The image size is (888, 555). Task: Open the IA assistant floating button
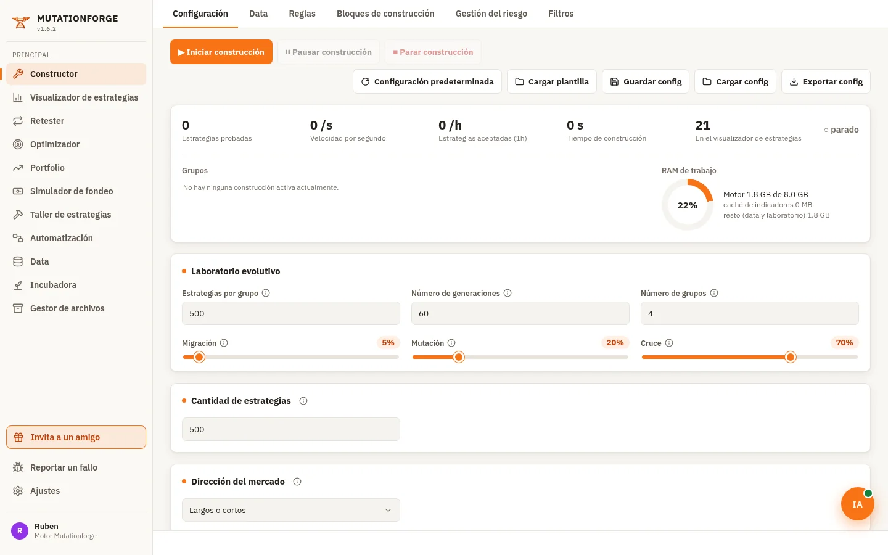pyautogui.click(x=857, y=504)
